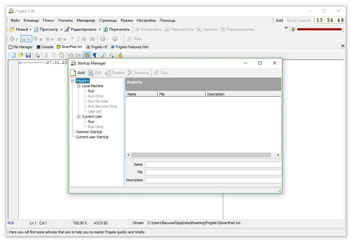Select drive e in the drive bar
The height and width of the screenshot is (241, 351).
[x=50, y=39]
